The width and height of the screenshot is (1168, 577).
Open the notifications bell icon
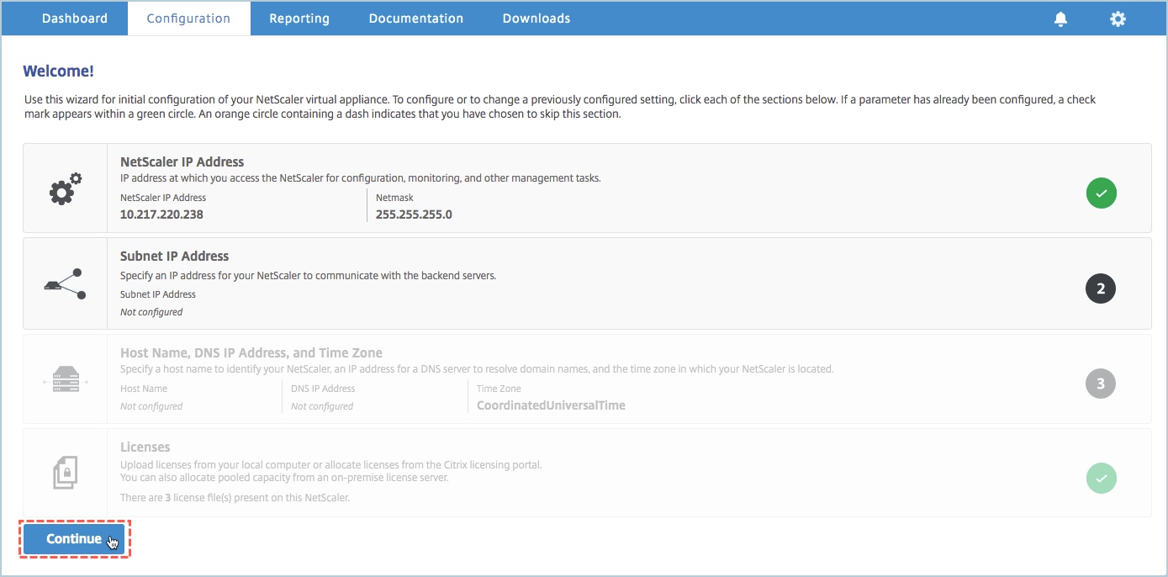(x=1060, y=19)
